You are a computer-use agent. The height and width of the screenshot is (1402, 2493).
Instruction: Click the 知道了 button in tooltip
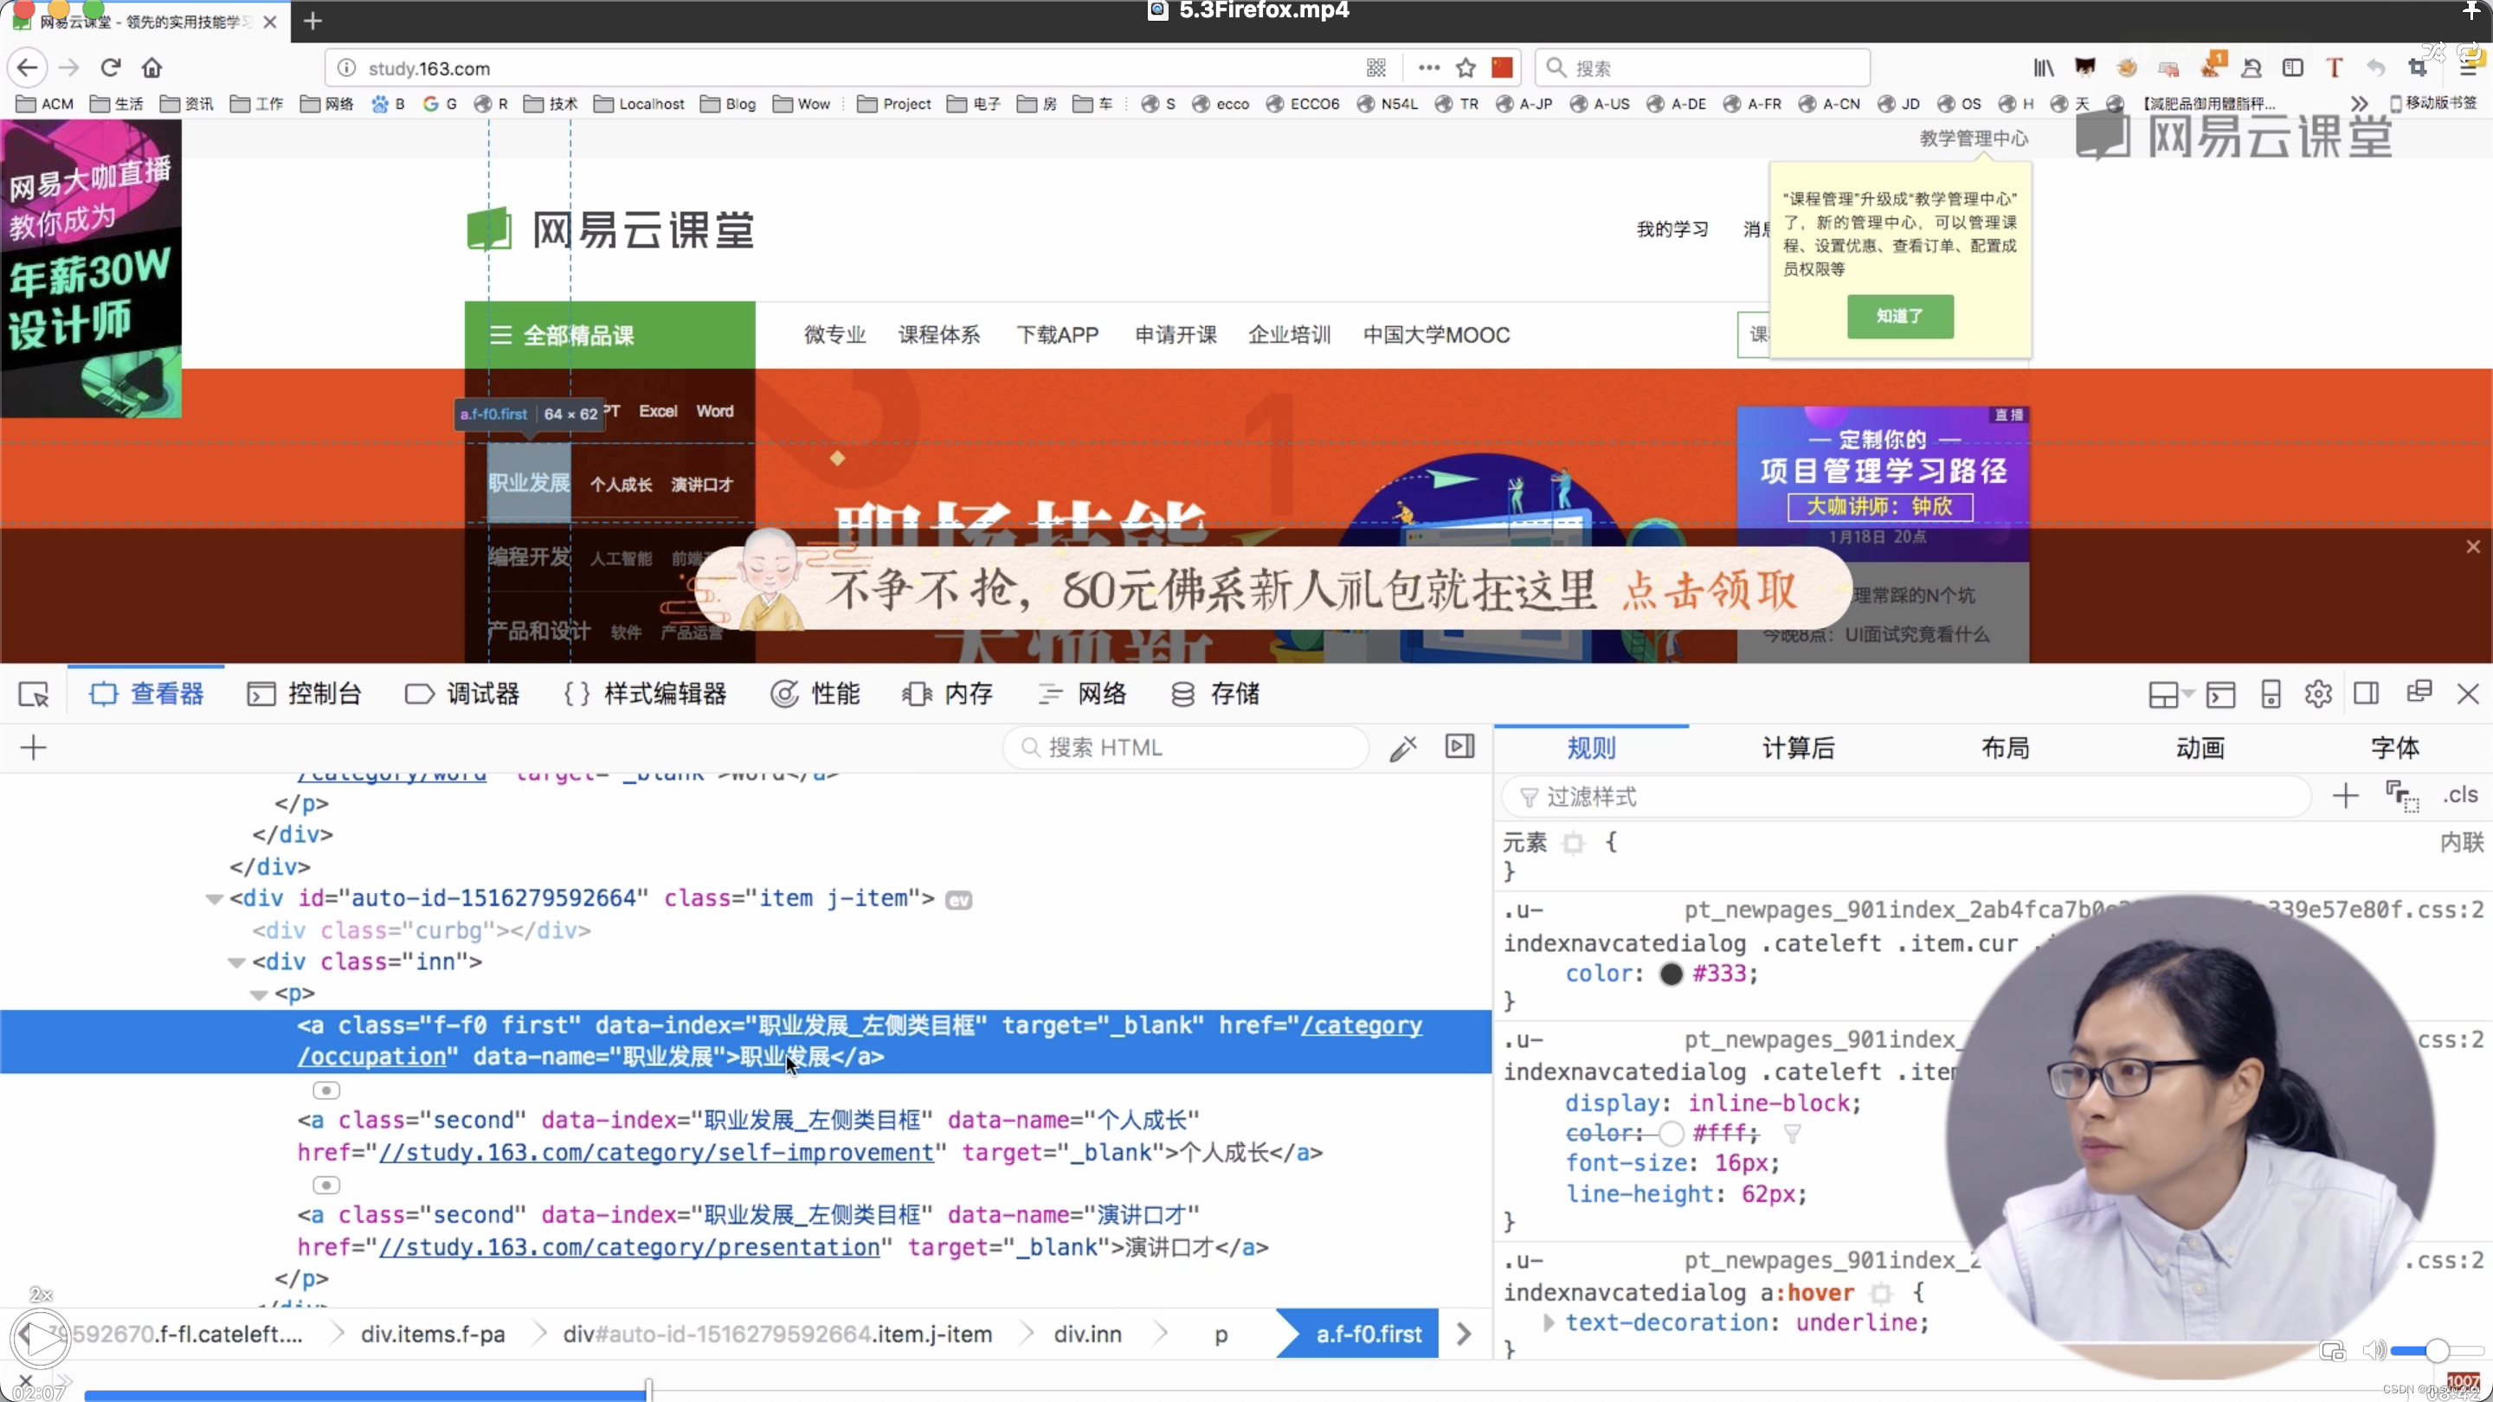tap(1900, 317)
